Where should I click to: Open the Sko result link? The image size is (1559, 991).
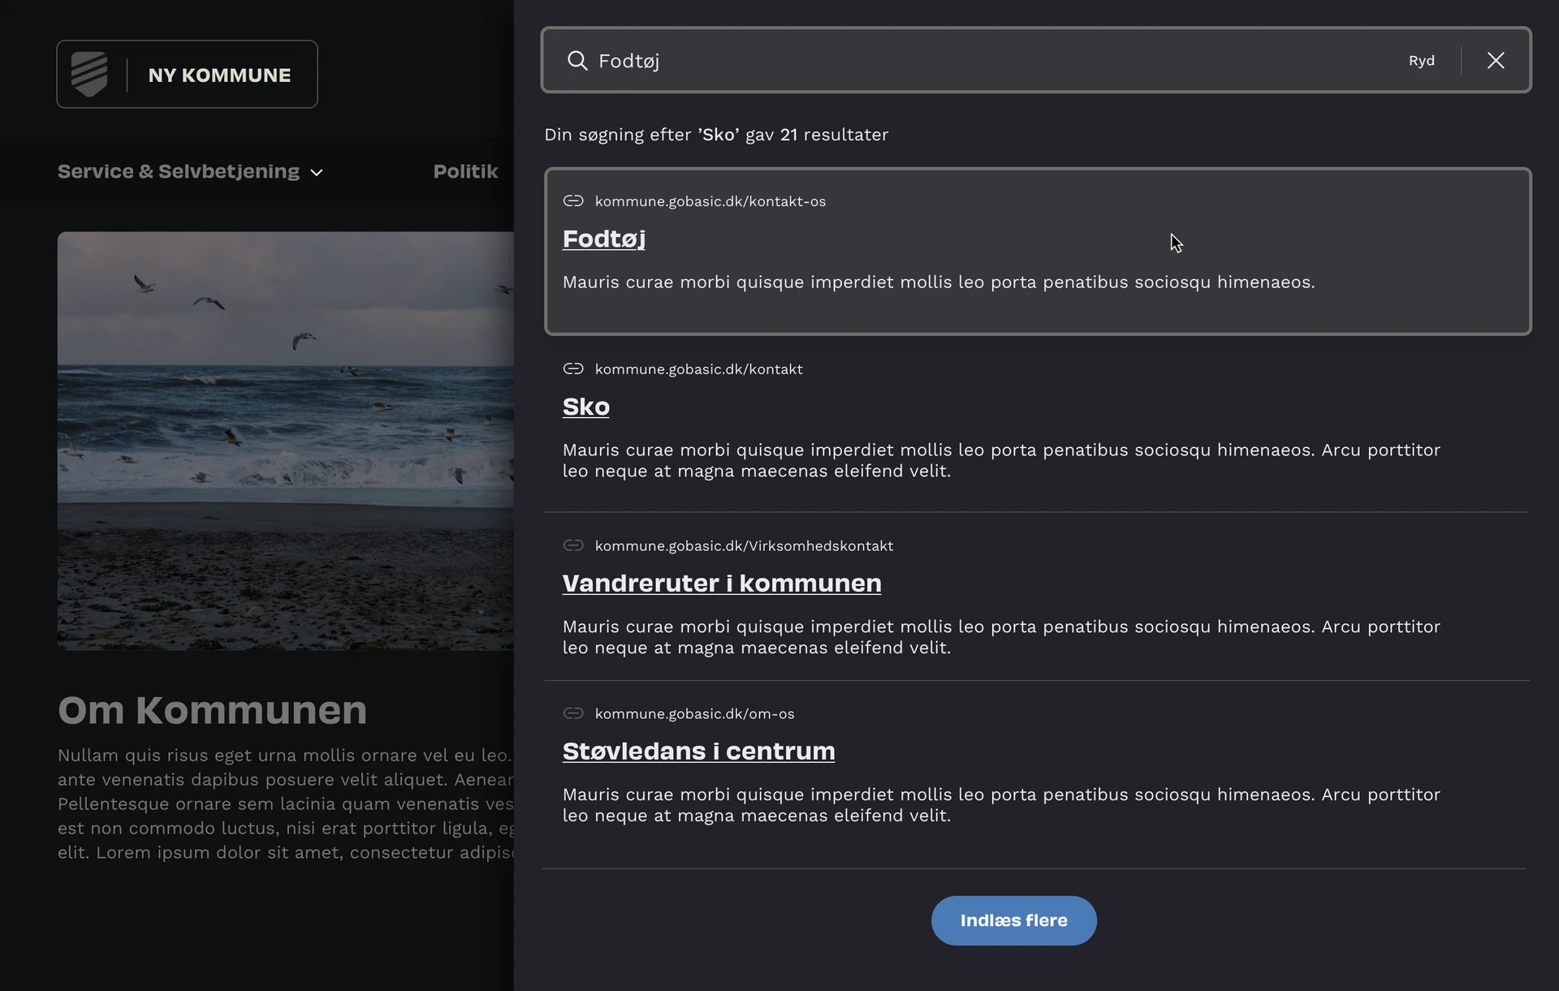[585, 407]
